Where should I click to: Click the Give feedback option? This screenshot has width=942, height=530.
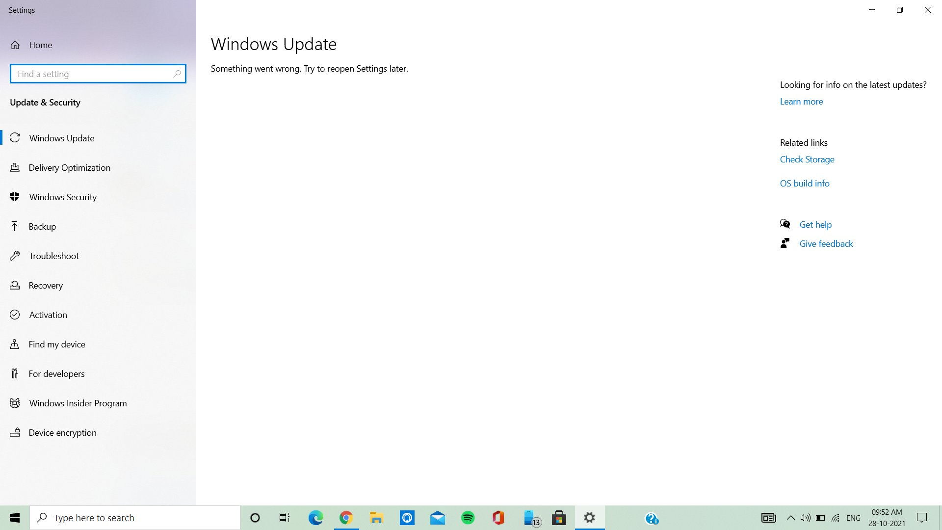click(x=826, y=243)
